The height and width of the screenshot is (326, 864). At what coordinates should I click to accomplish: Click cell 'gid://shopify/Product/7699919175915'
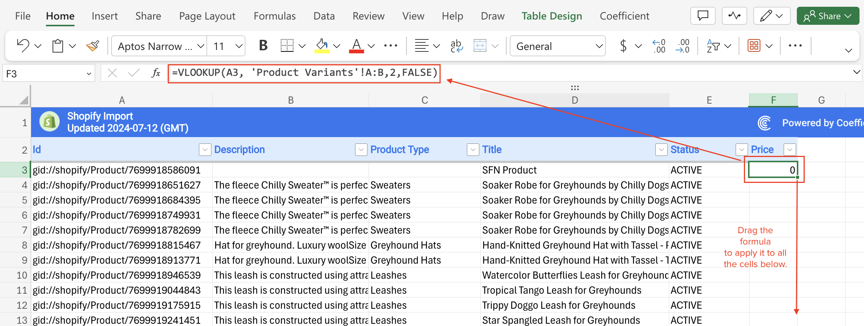tap(122, 305)
